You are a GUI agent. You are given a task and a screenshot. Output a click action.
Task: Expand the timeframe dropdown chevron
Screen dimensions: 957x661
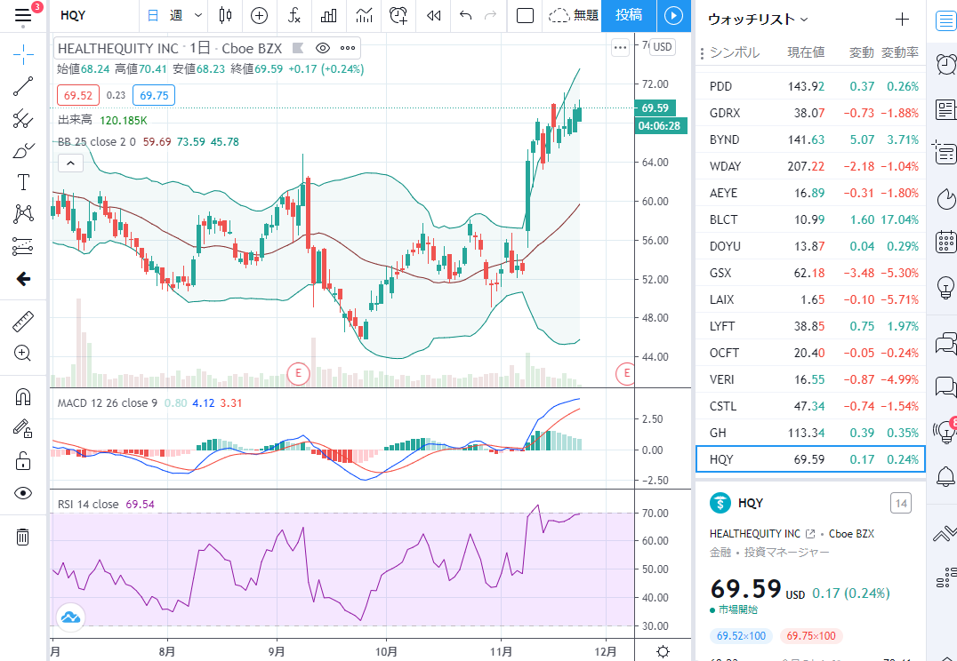(197, 16)
